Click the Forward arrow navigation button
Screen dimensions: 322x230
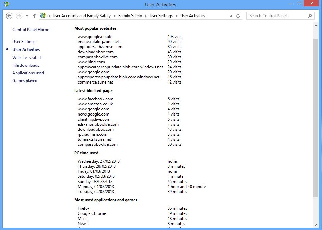pyautogui.click(x=19, y=16)
